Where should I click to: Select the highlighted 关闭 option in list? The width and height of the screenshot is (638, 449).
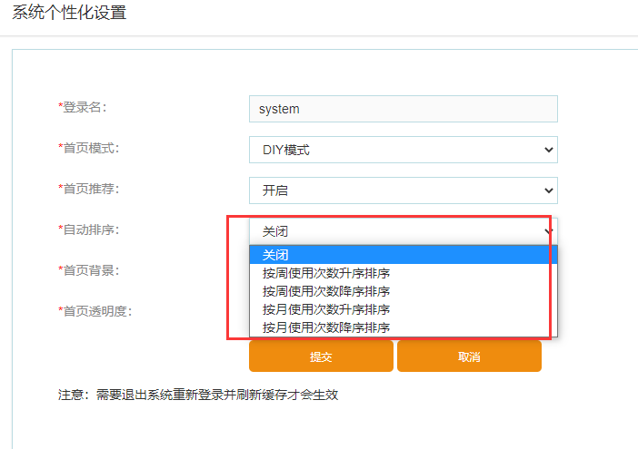(x=404, y=255)
